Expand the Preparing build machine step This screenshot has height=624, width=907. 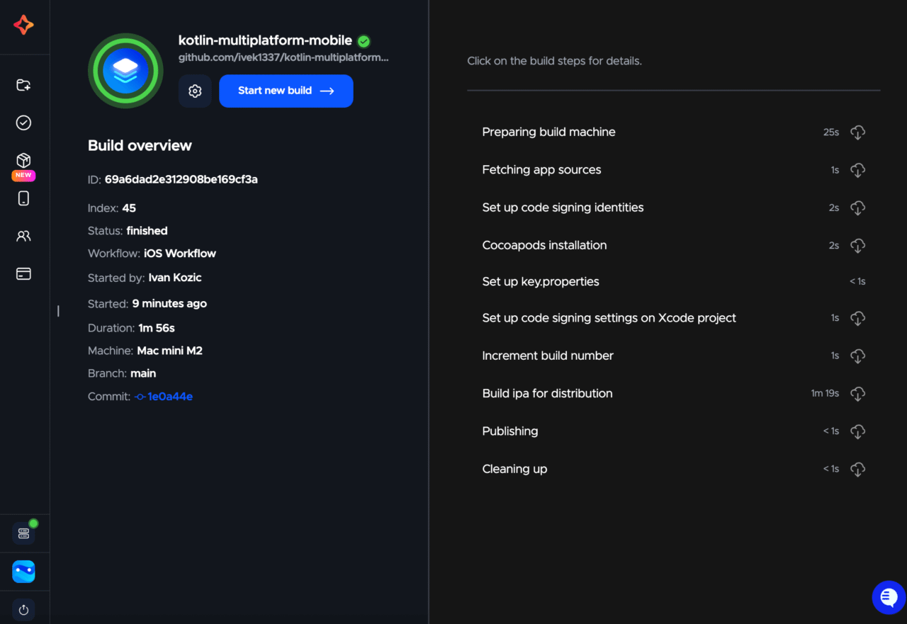548,132
